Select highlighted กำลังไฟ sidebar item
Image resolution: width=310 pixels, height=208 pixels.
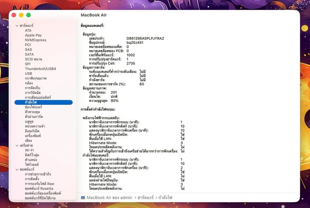pyautogui.click(x=43, y=102)
